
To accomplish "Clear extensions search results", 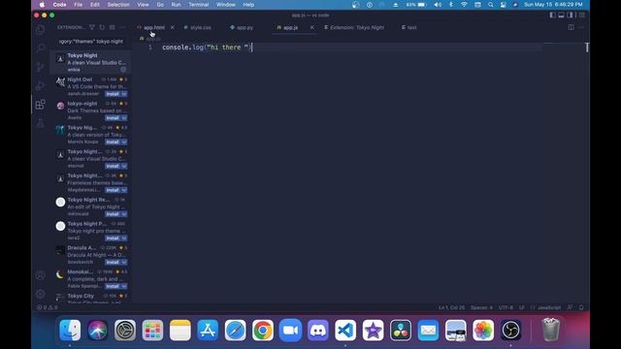I will [x=113, y=27].
